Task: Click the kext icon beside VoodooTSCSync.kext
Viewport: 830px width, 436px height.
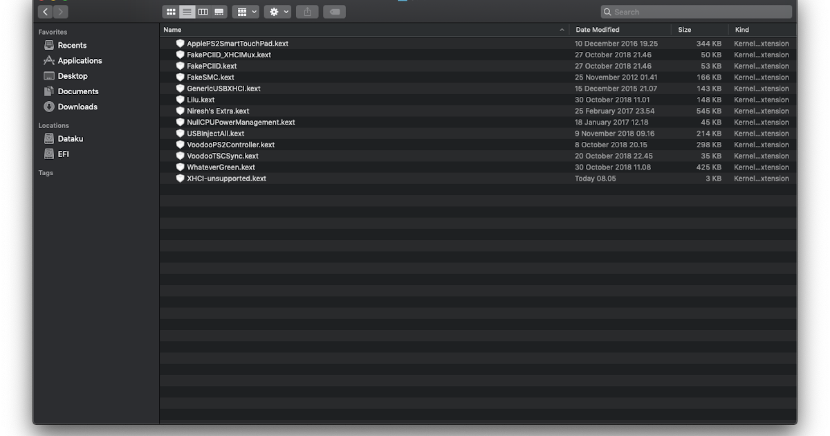Action: (x=181, y=156)
